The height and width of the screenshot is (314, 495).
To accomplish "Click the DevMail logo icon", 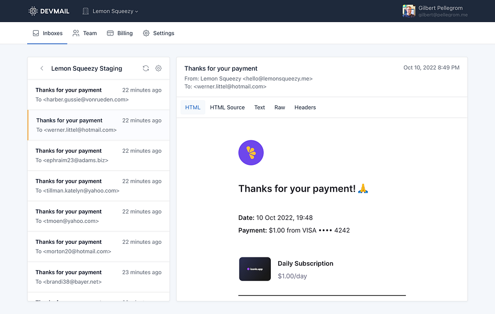I will (34, 10).
